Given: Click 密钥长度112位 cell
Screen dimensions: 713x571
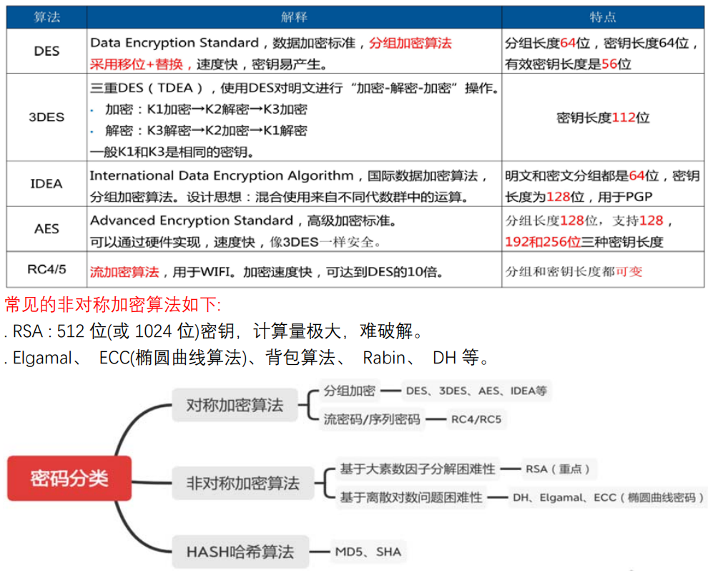Looking at the screenshot, I should (x=603, y=118).
